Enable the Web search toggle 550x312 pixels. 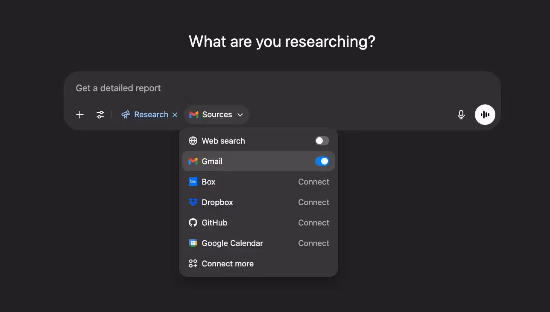tap(322, 141)
